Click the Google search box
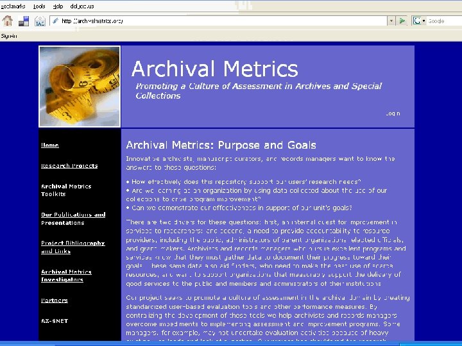 click(445, 21)
